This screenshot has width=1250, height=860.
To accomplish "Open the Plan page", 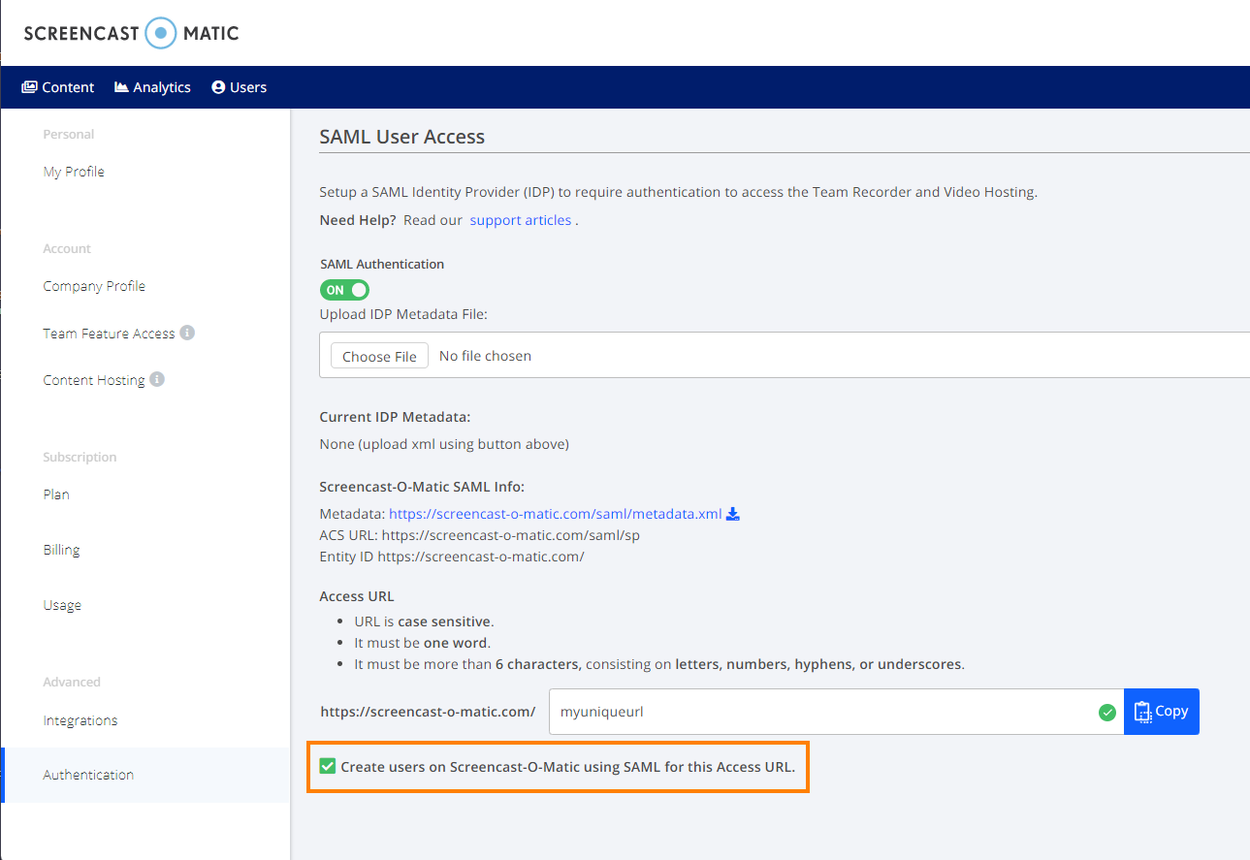I will coord(56,494).
